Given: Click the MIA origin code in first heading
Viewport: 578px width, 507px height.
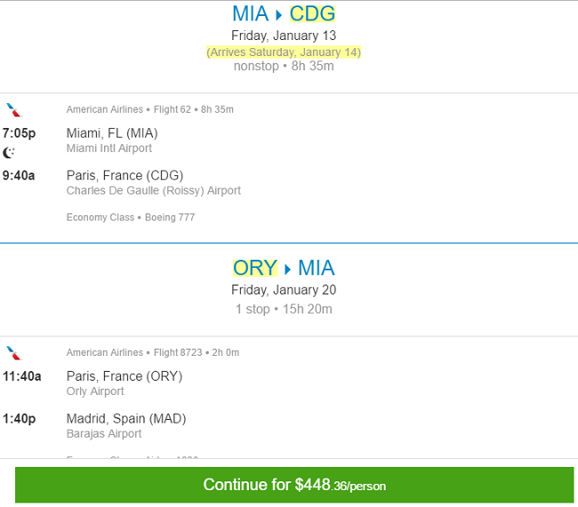Looking at the screenshot, I should pyautogui.click(x=250, y=14).
